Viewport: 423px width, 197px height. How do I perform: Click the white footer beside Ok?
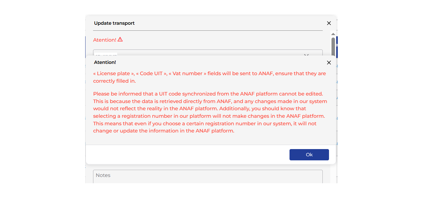pyautogui.click(x=188, y=154)
